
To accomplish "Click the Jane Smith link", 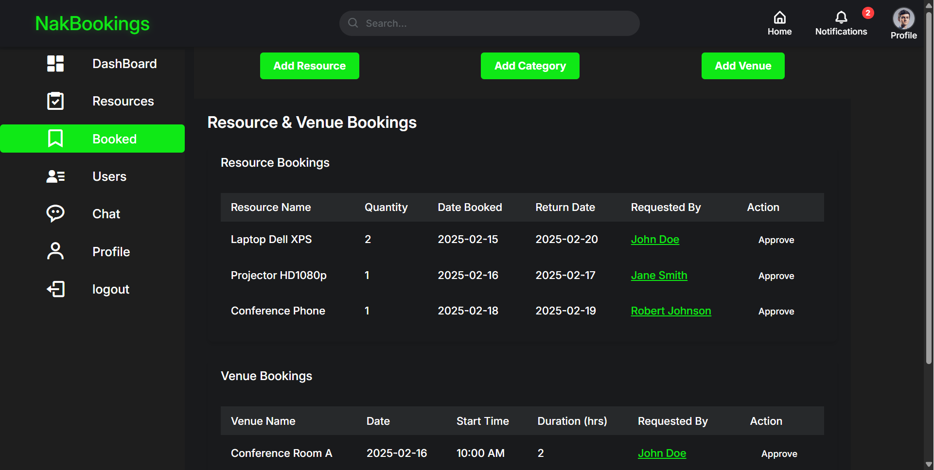I will point(659,275).
